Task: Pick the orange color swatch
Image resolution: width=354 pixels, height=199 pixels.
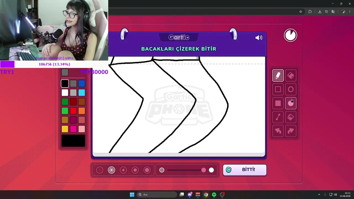Action: [x=82, y=111]
